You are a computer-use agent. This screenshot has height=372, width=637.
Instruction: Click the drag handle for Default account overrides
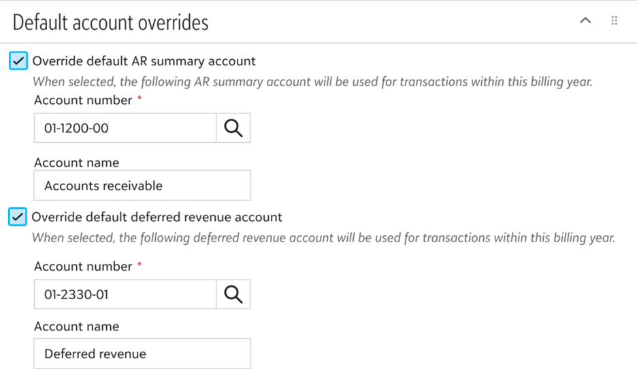[615, 21]
